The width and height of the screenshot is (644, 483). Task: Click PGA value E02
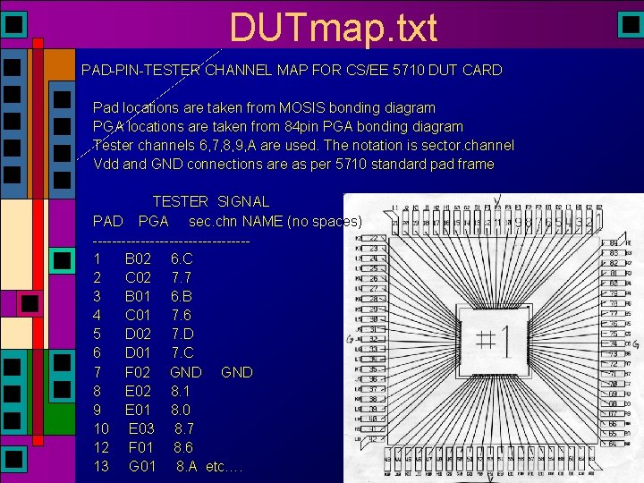[x=138, y=391]
